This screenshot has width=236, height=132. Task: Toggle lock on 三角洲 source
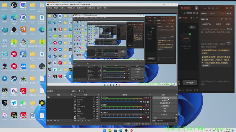coord(97,111)
